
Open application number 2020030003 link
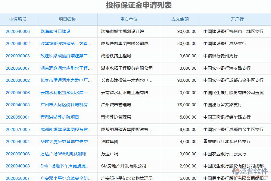tap(18, 56)
